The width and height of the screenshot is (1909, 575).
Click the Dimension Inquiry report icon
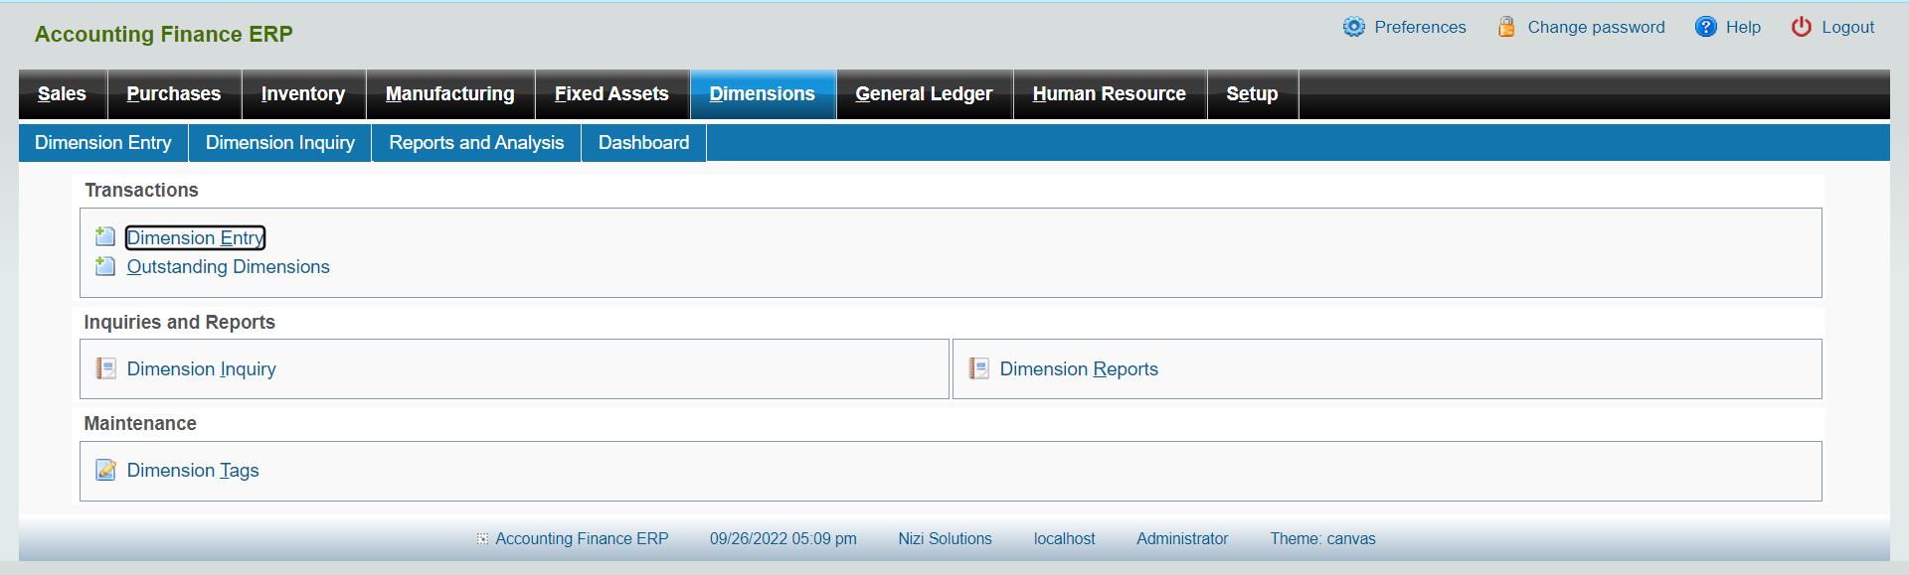105,368
